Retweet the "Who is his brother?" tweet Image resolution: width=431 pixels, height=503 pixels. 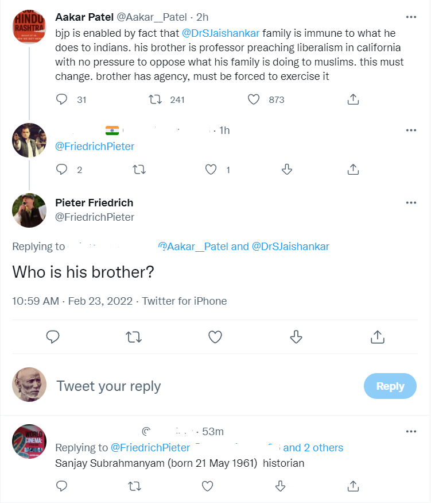point(134,337)
